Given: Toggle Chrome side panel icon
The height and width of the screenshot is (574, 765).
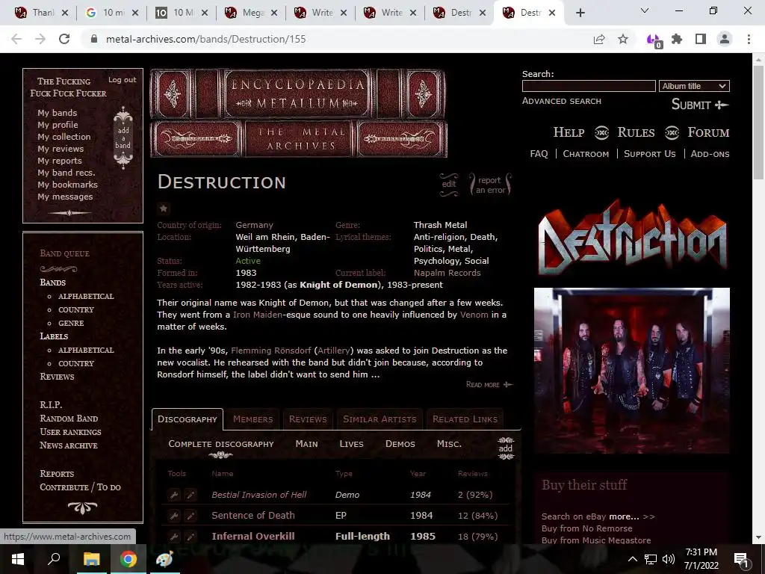Looking at the screenshot, I should click(701, 39).
